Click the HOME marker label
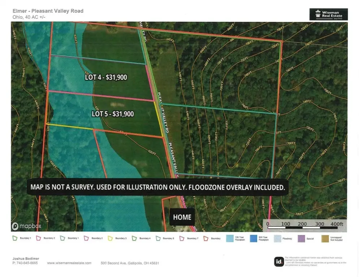The width and height of the screenshot is (359, 277). (x=182, y=217)
